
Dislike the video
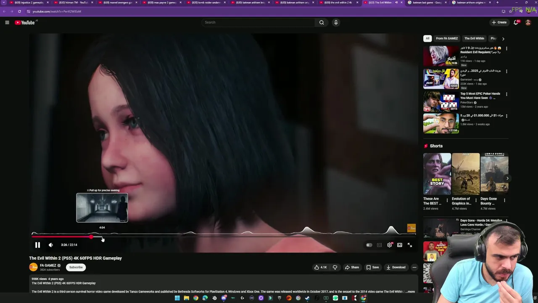click(x=335, y=267)
